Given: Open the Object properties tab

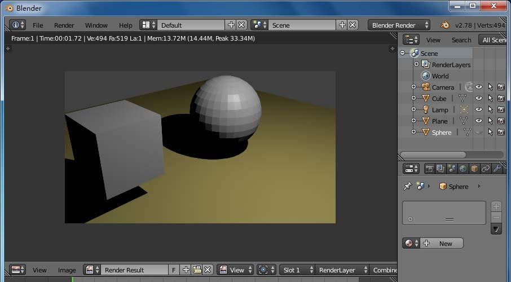Looking at the screenshot, I should [x=474, y=169].
